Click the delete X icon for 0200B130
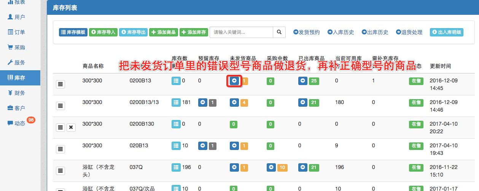 (x=71, y=128)
